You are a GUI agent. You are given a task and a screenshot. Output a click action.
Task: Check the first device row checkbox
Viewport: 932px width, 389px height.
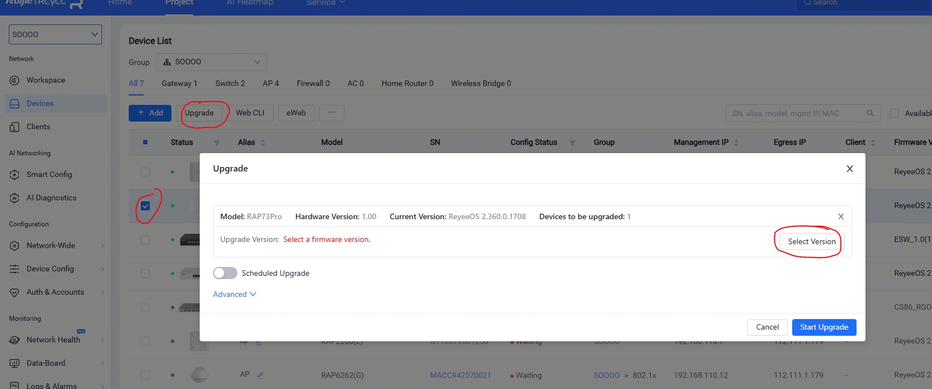[145, 172]
